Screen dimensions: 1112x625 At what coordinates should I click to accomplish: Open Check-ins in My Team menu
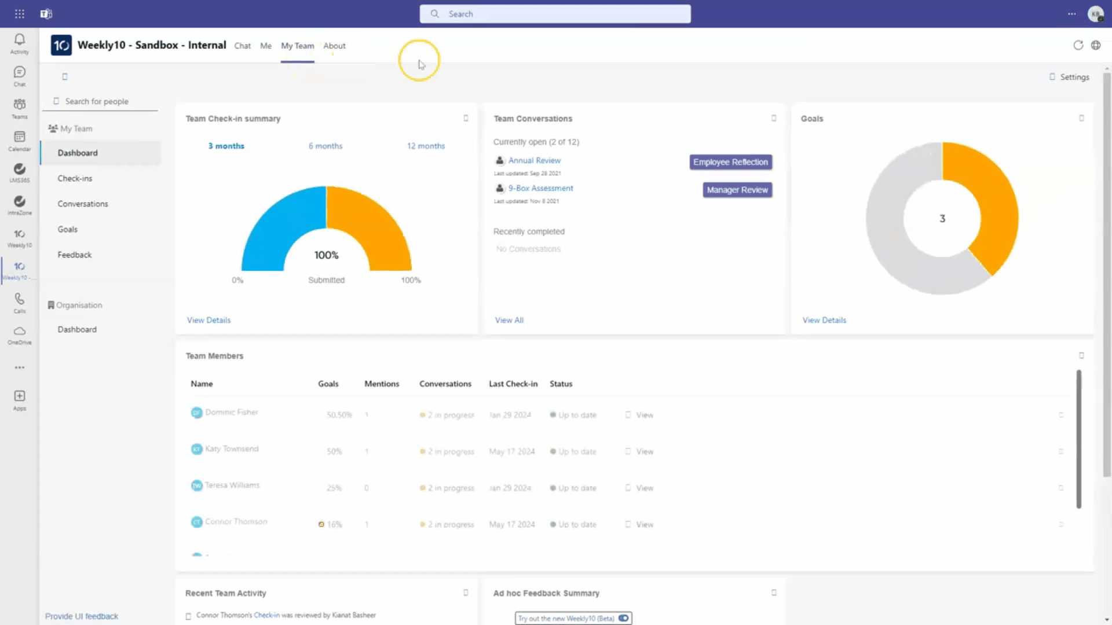(75, 178)
